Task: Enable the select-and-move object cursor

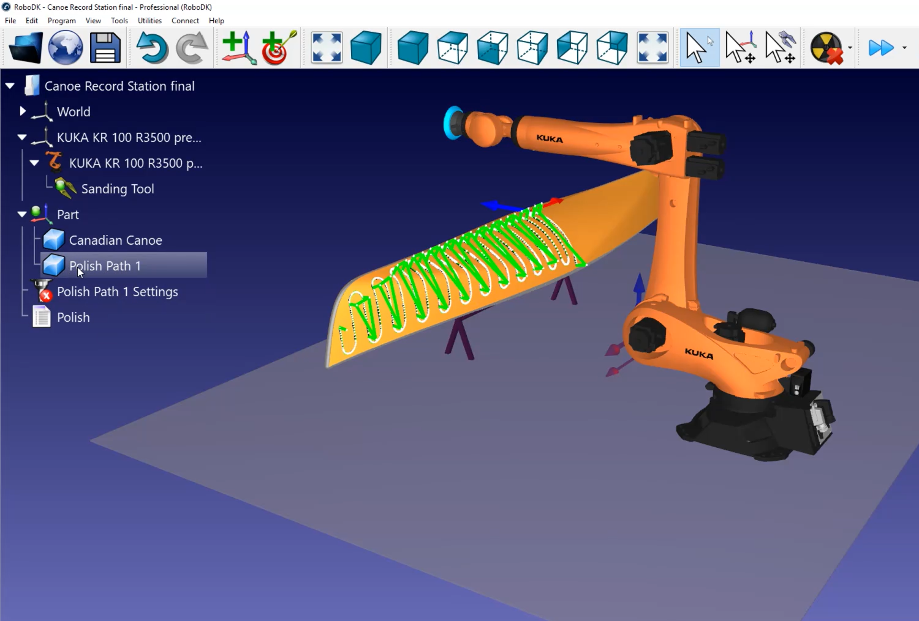Action: point(779,47)
